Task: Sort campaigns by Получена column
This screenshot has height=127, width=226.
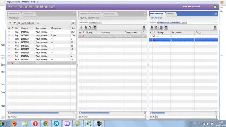Action: 60,28
